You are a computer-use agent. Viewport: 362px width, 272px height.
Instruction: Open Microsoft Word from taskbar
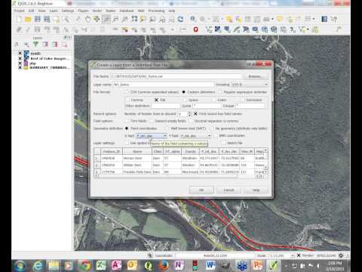tap(210, 265)
